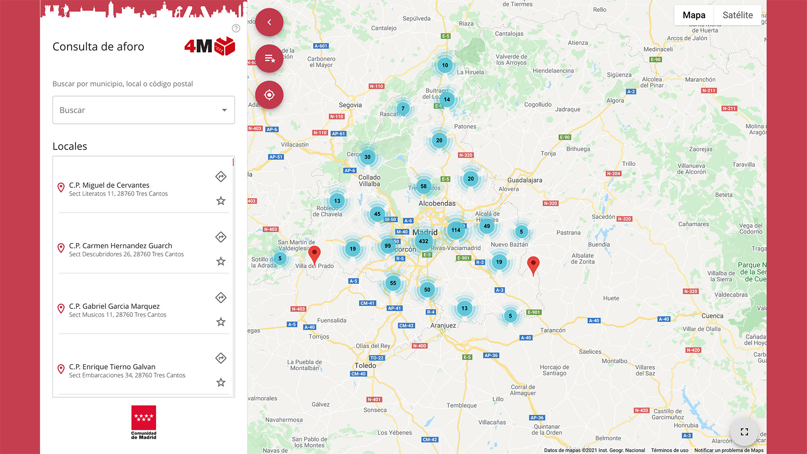Image resolution: width=807 pixels, height=454 pixels.
Task: Open the starred favorites list icon
Action: (269, 58)
